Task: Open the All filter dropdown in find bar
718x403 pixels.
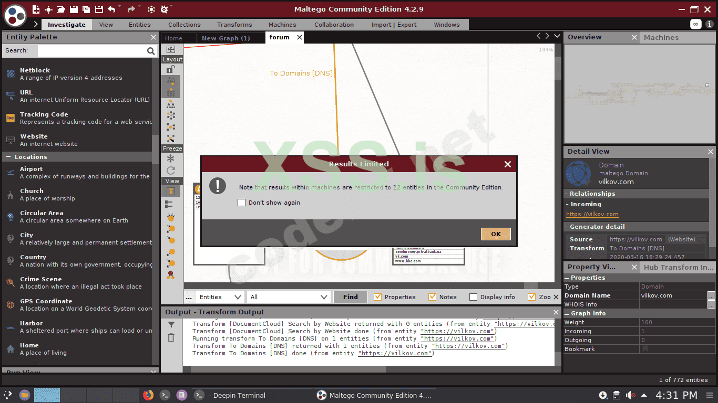Action: tap(289, 297)
